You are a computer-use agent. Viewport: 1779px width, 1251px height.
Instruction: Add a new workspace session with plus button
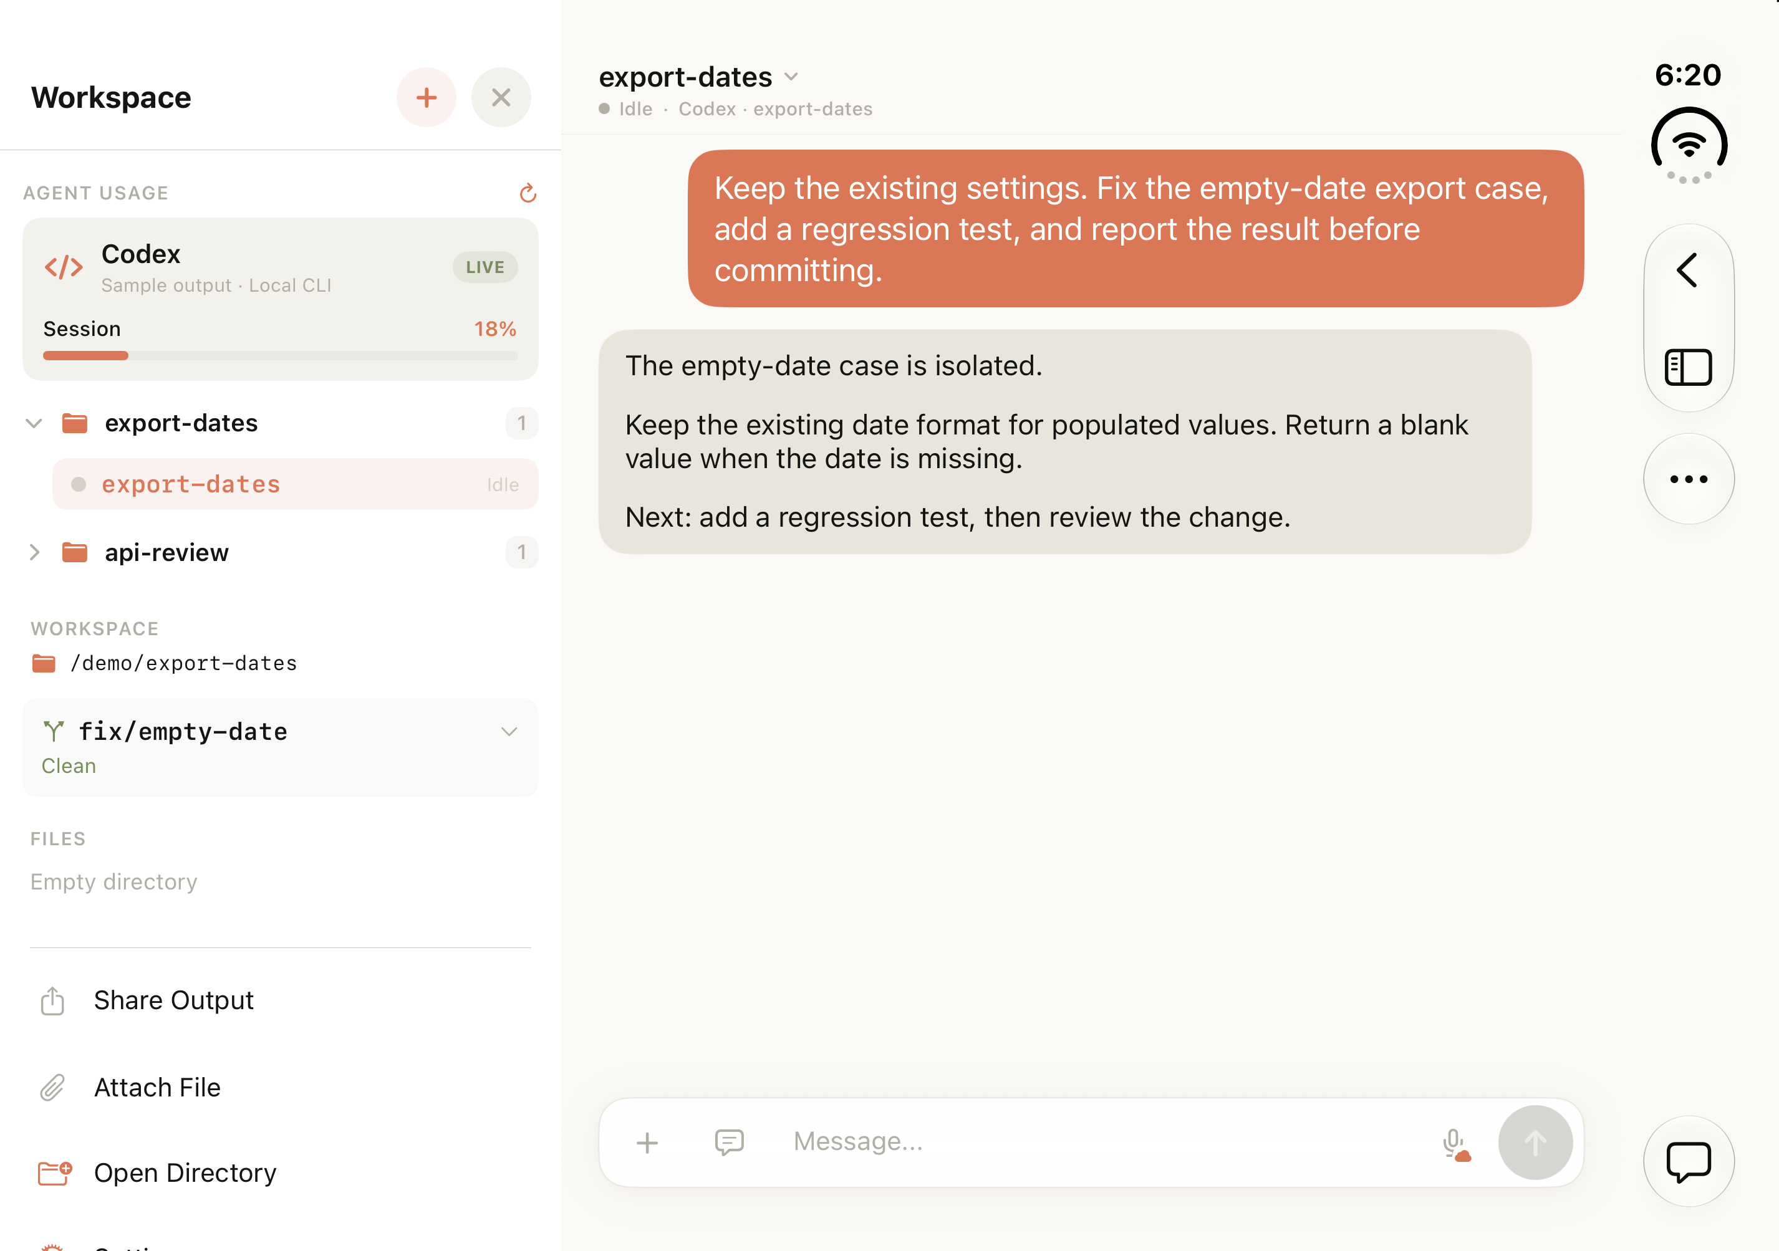[426, 98]
